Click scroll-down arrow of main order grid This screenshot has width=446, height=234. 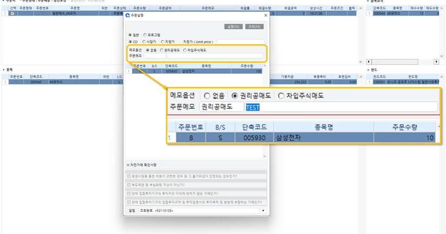[x=361, y=62]
